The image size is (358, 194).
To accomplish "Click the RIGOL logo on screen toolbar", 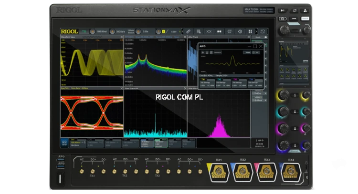I will pyautogui.click(x=69, y=31).
